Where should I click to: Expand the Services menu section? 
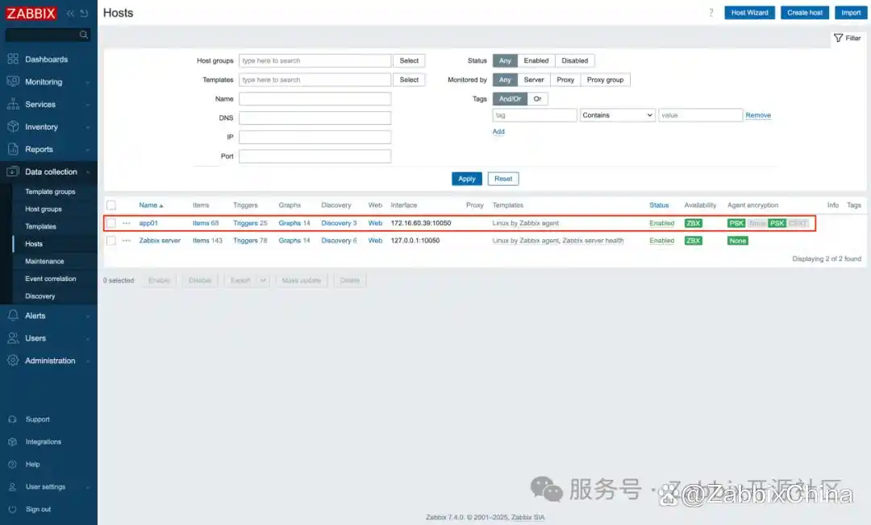87,105
